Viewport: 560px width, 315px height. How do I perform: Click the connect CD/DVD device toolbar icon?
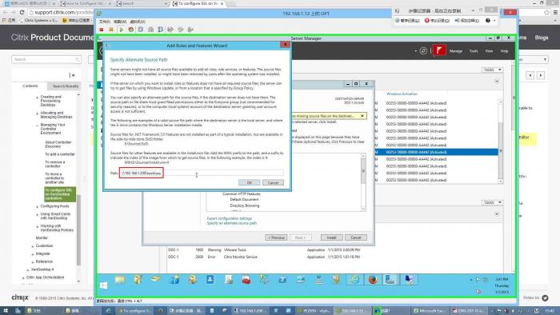180,30
